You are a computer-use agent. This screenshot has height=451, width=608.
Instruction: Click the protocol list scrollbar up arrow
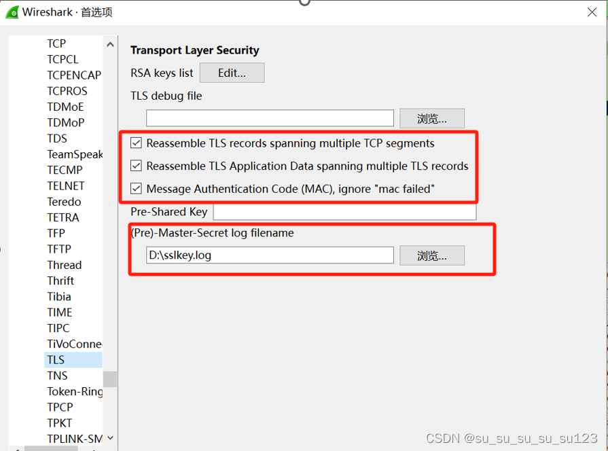click(109, 43)
